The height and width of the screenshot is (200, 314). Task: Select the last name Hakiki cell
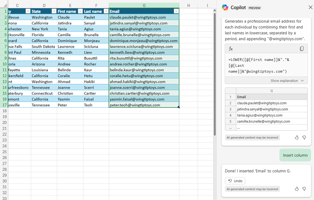pos(96,82)
